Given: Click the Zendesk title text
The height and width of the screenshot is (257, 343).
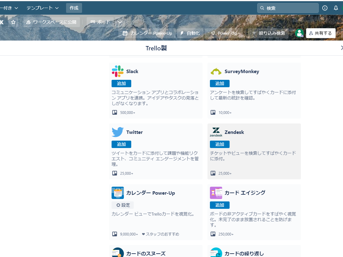Looking at the screenshot, I should click(x=234, y=132).
